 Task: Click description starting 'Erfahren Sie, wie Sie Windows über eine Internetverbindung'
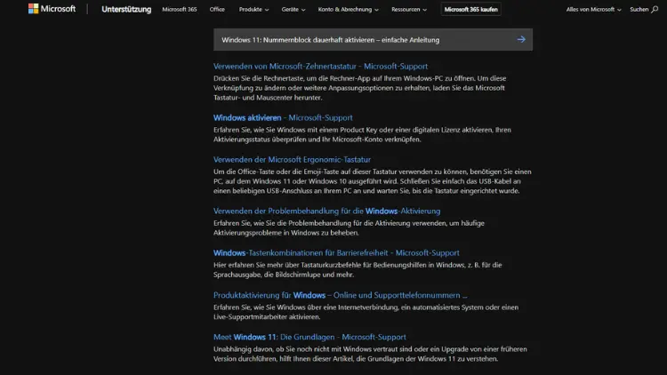(x=366, y=312)
